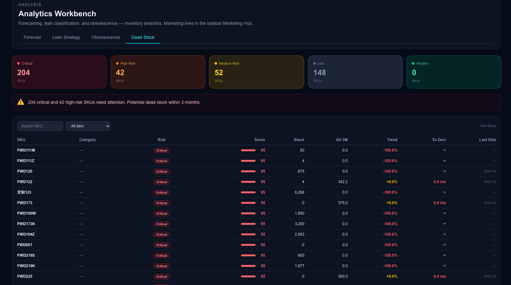Click the yellow warning triangle icon
This screenshot has width=511, height=285.
click(21, 102)
